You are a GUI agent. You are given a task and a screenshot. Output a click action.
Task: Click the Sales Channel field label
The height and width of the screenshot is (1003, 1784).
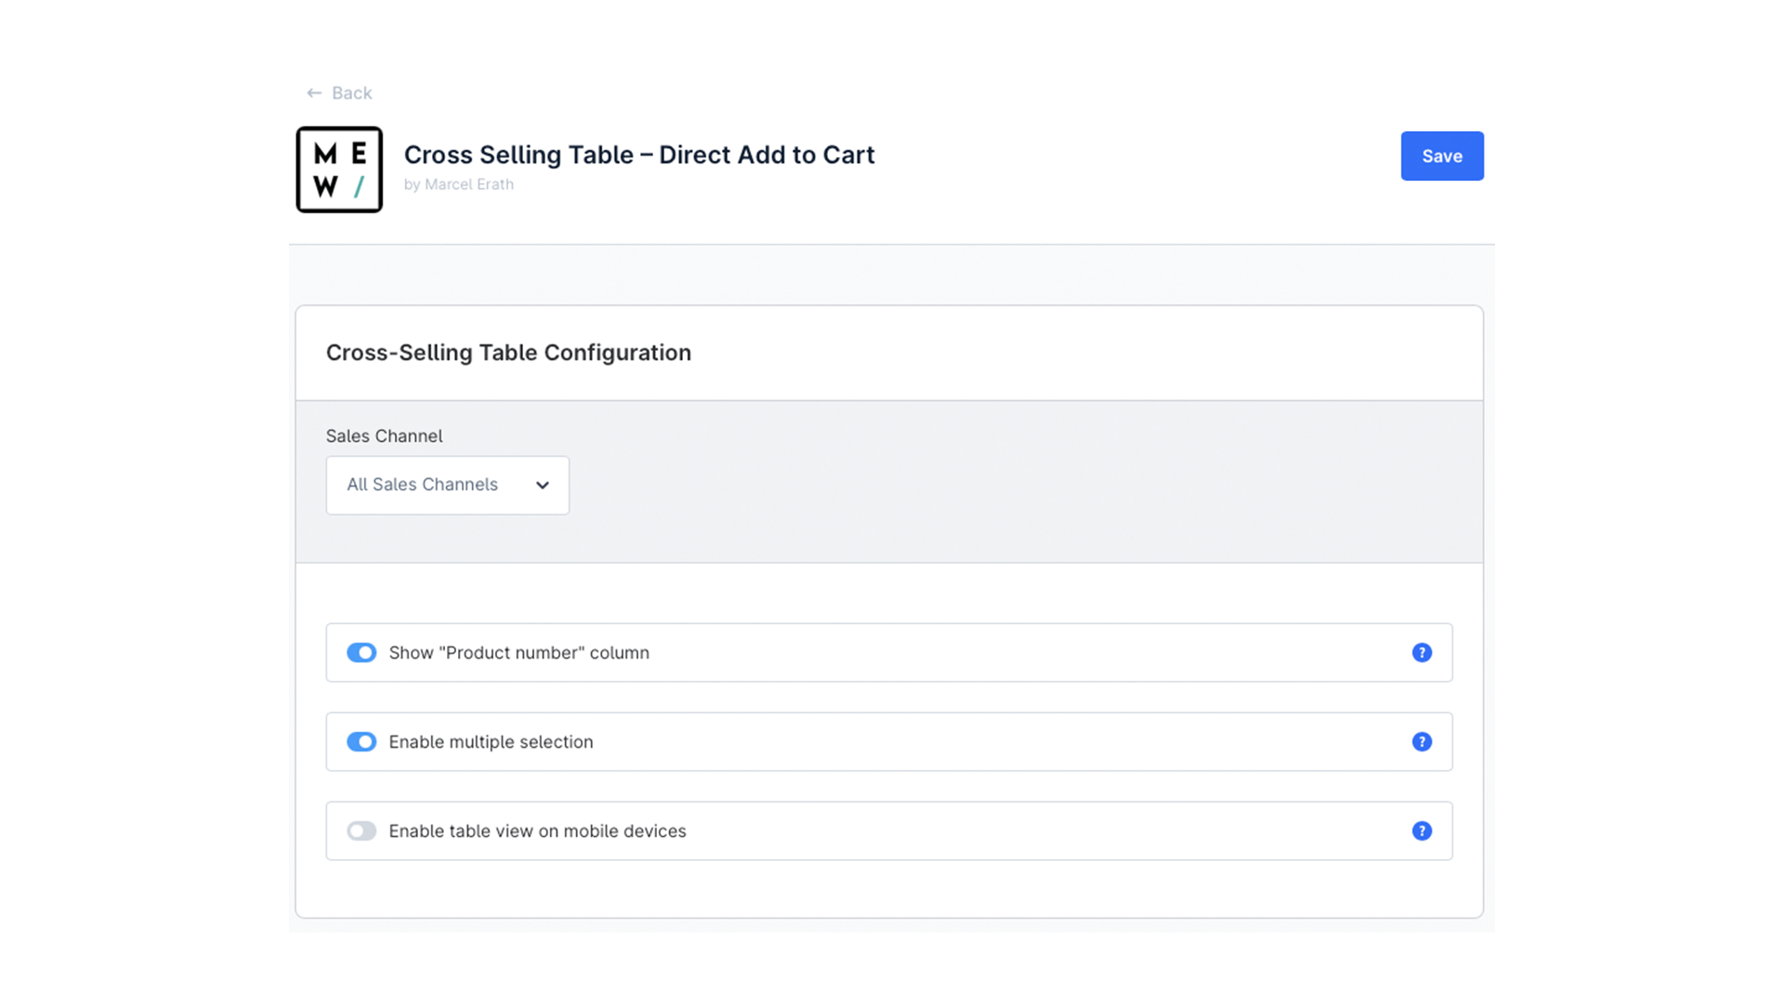(384, 436)
